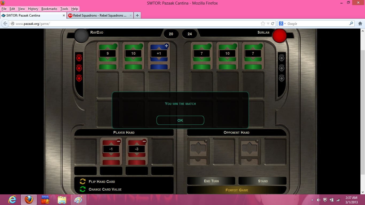This screenshot has height=205, width=365.
Task: Click the blue +1 card on the board
Action: click(x=159, y=56)
